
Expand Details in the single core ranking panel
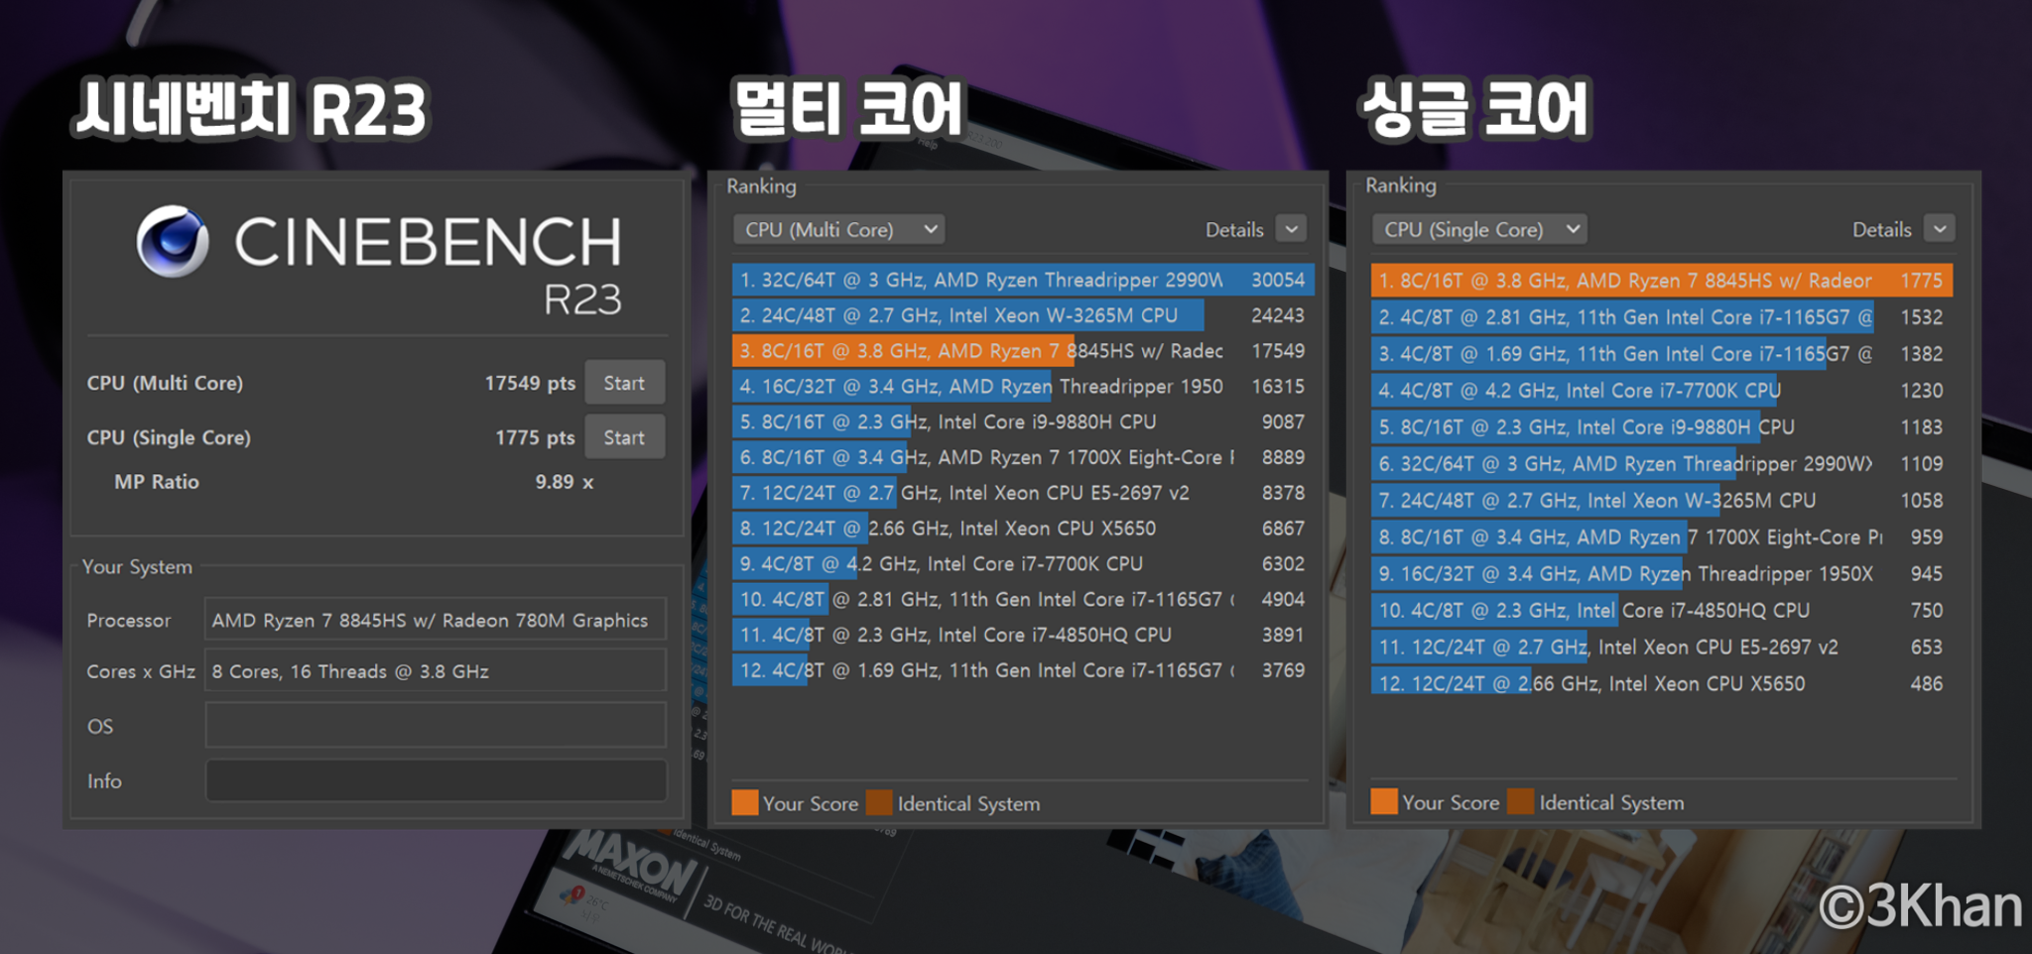[x=1939, y=229]
